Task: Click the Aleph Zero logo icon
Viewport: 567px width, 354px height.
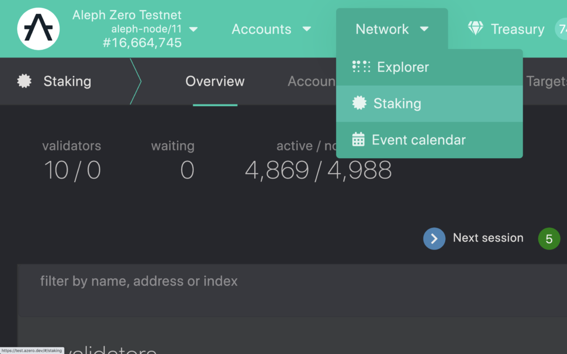Action: (38, 28)
